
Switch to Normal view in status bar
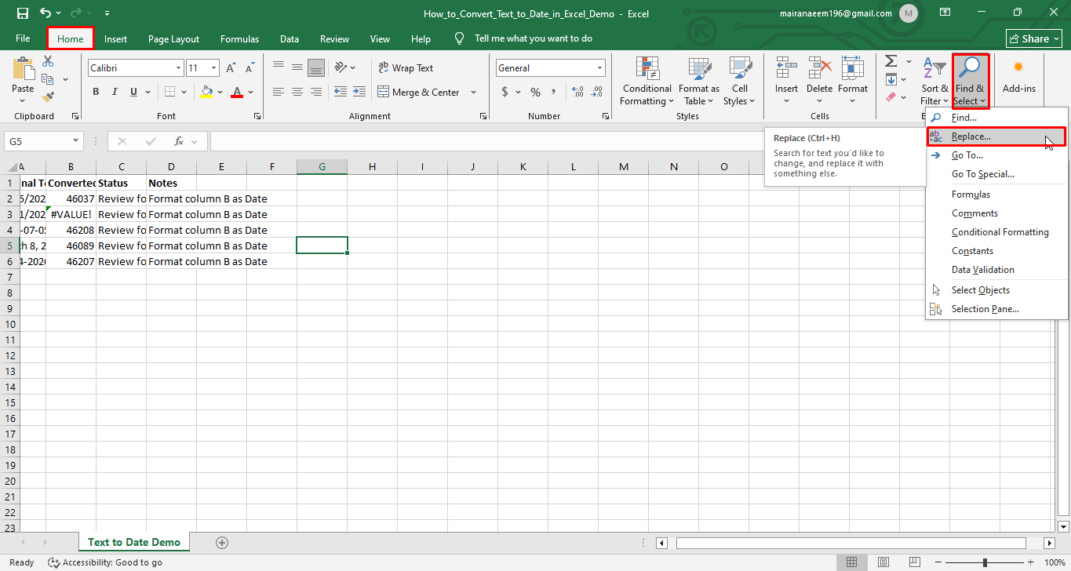click(x=852, y=562)
